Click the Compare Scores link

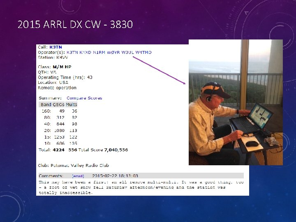[84, 98]
